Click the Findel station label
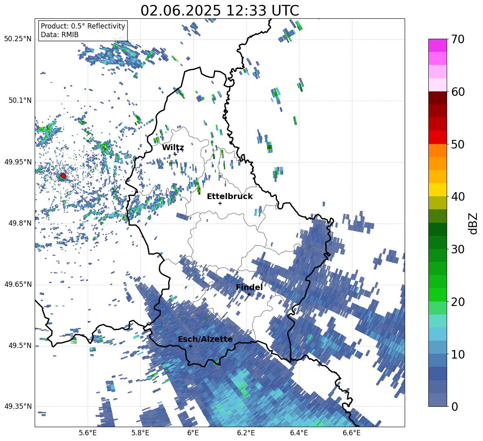The height and width of the screenshot is (441, 483). 249,287
